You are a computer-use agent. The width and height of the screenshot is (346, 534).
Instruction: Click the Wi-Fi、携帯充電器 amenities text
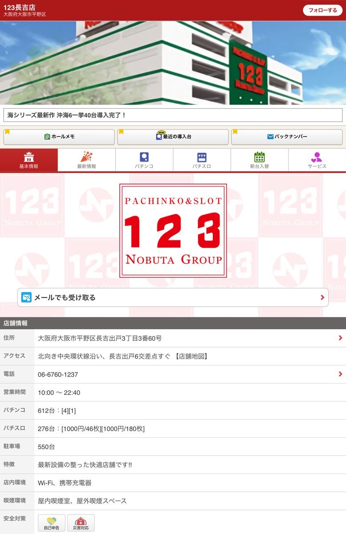tap(65, 483)
